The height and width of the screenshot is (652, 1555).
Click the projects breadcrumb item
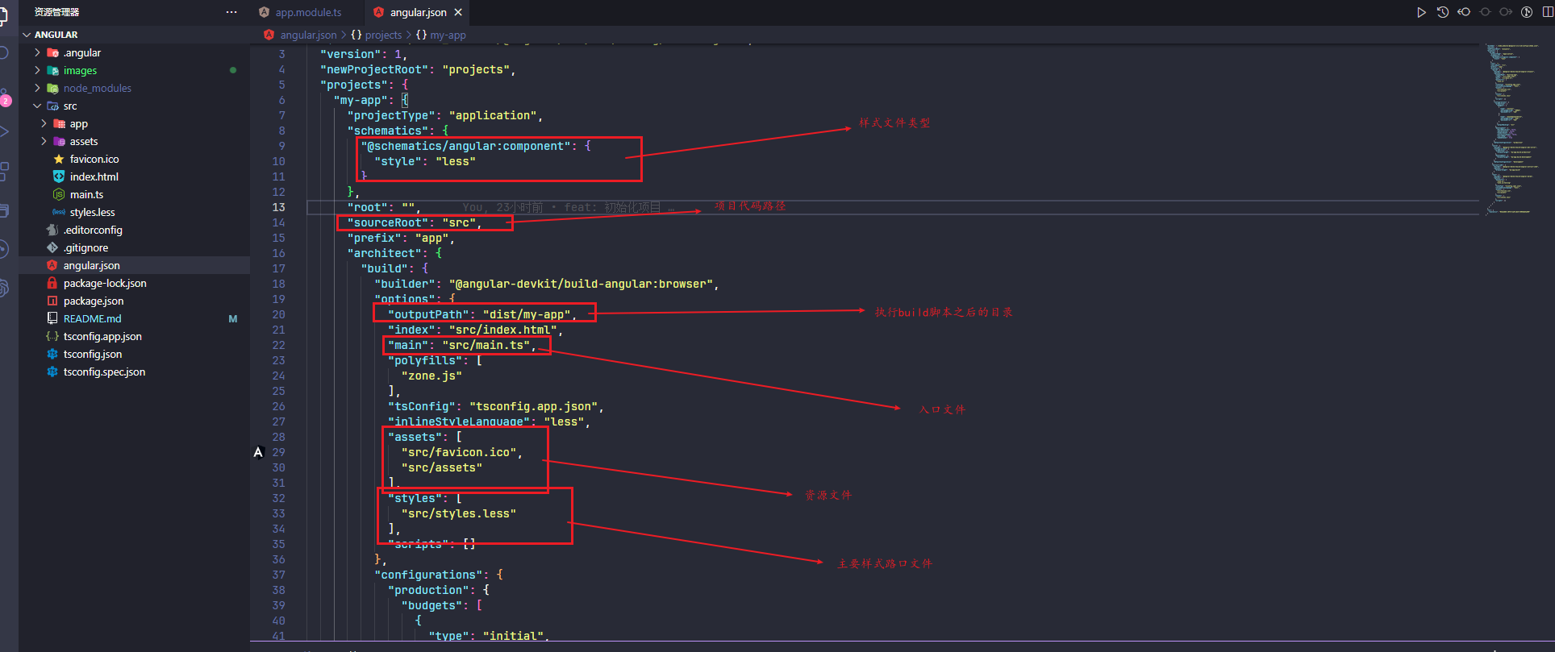[x=382, y=35]
